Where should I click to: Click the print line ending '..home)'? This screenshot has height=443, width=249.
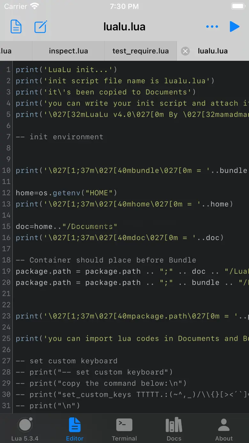(124, 204)
